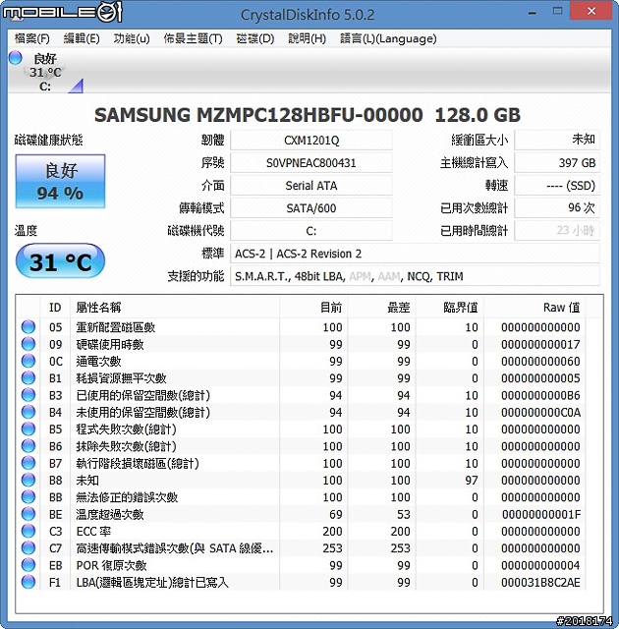Click raw value 0000000000B6

(x=540, y=395)
